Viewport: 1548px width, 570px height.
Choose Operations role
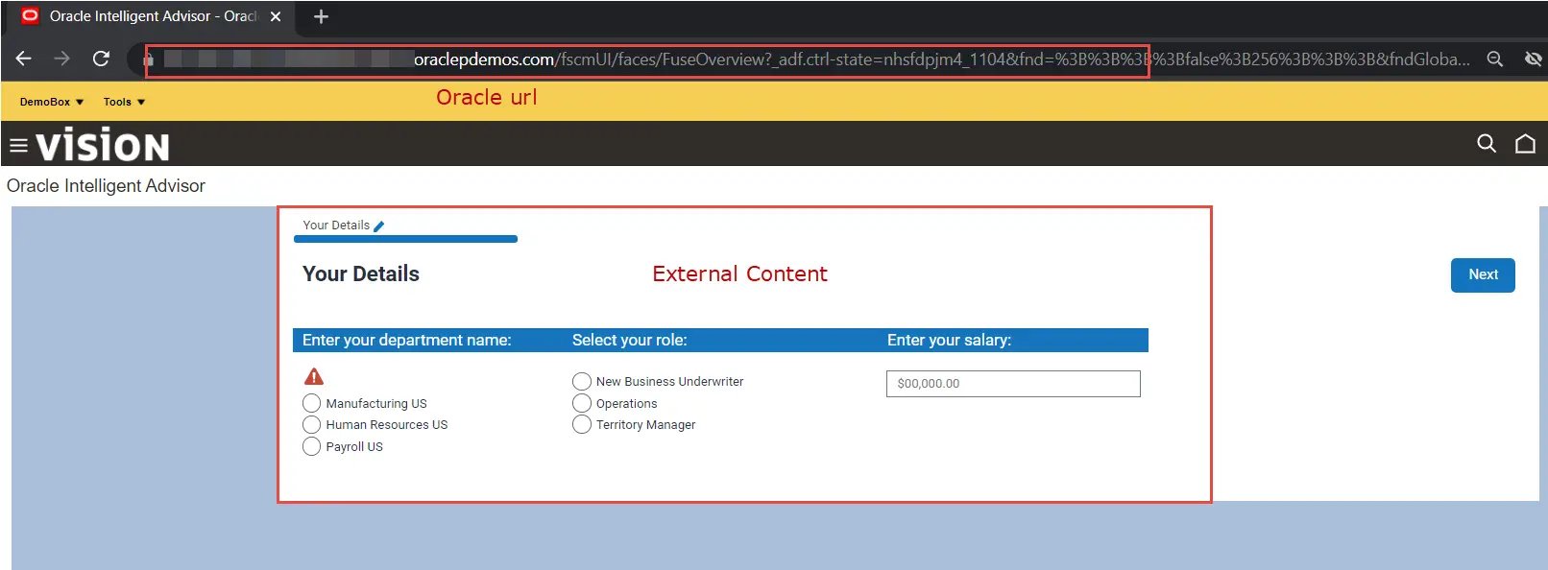click(x=582, y=403)
